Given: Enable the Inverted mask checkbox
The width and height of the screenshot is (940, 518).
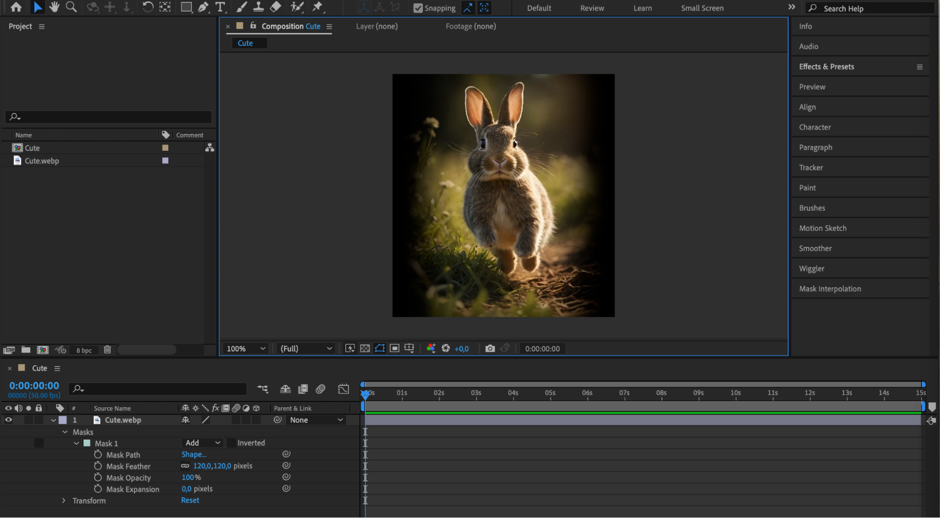Looking at the screenshot, I should (231, 443).
